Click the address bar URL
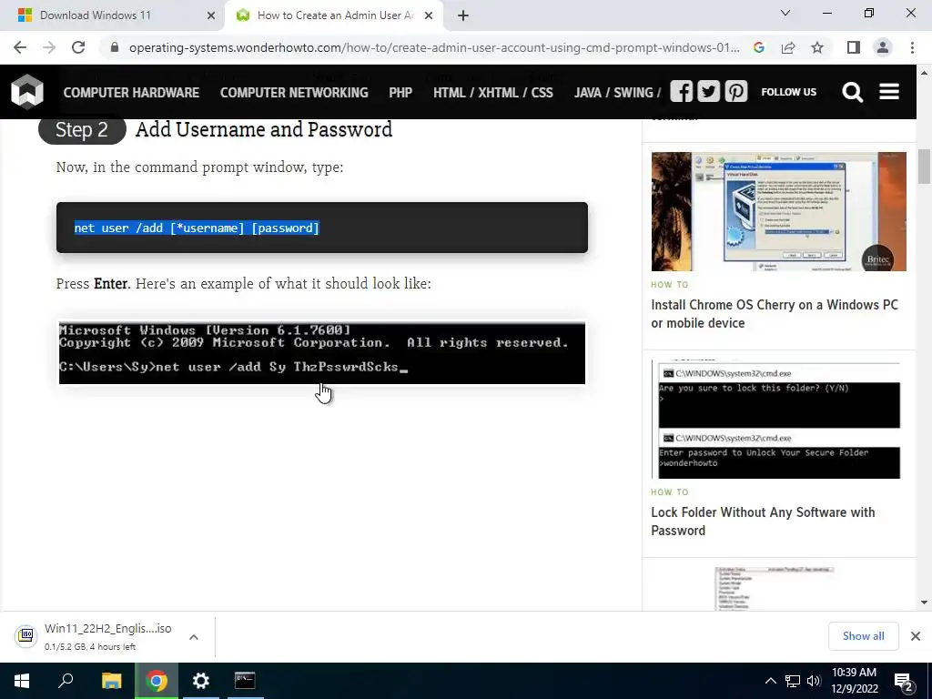This screenshot has height=699, width=932. tap(434, 47)
